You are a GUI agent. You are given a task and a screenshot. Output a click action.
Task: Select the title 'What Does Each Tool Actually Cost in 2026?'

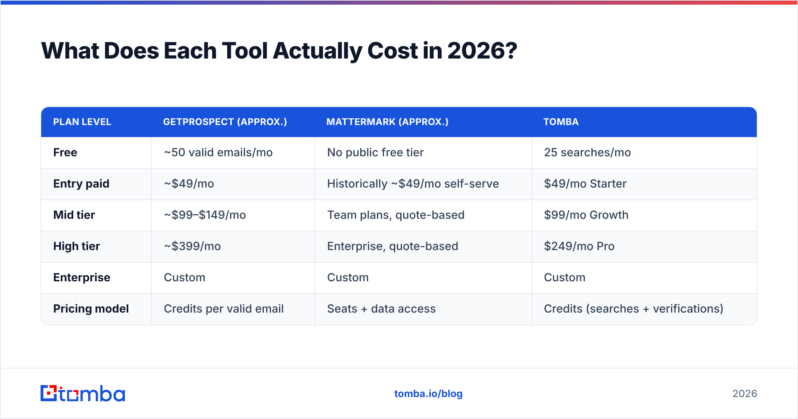[279, 51]
